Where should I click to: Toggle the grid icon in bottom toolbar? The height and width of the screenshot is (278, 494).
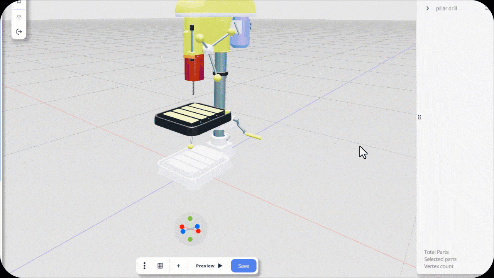click(160, 266)
